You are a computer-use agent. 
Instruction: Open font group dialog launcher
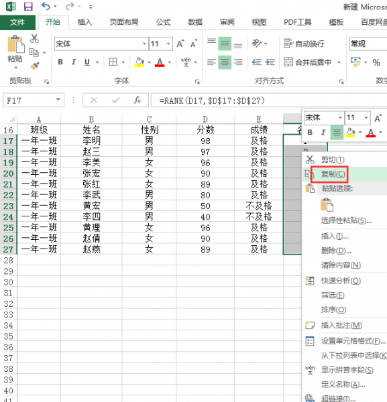[197, 82]
